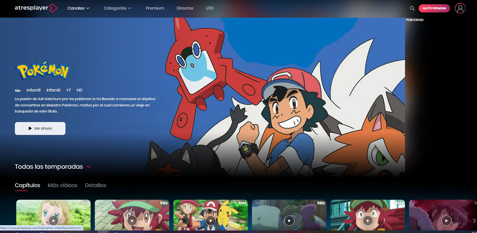The width and height of the screenshot is (477, 233).
Task: Open the first Infantil category link
Action: coord(34,90)
